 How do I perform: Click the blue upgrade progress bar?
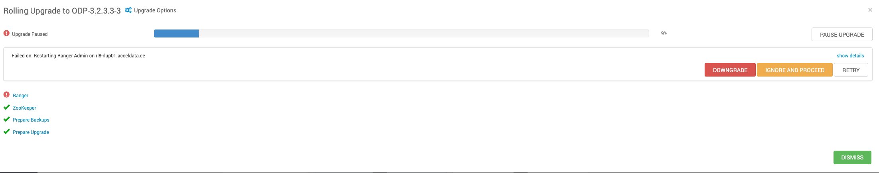point(176,33)
